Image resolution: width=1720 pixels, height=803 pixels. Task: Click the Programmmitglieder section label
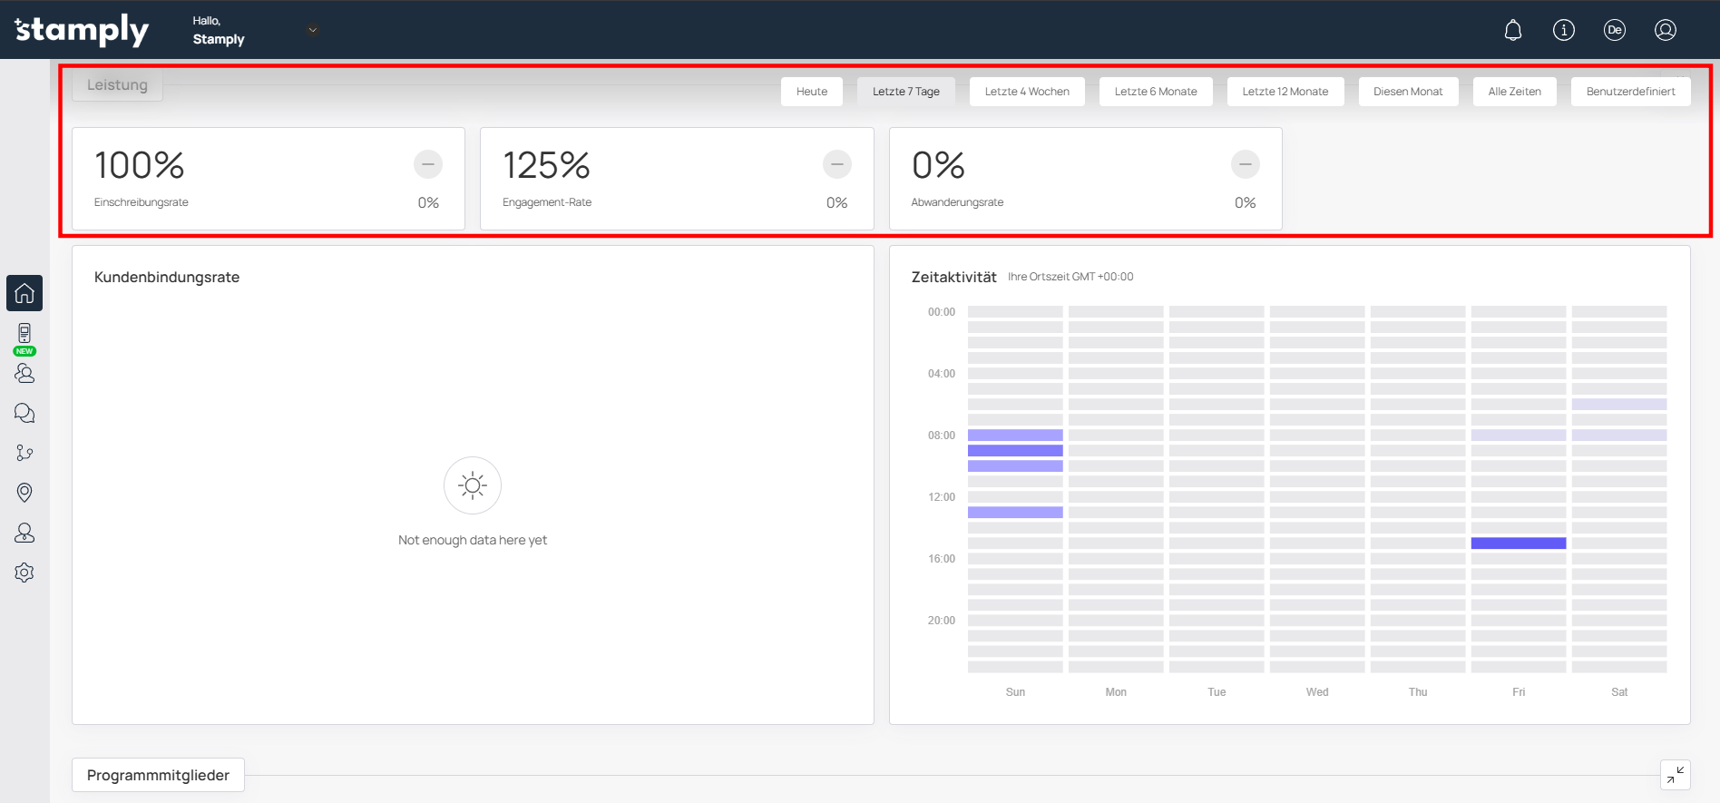(x=158, y=775)
